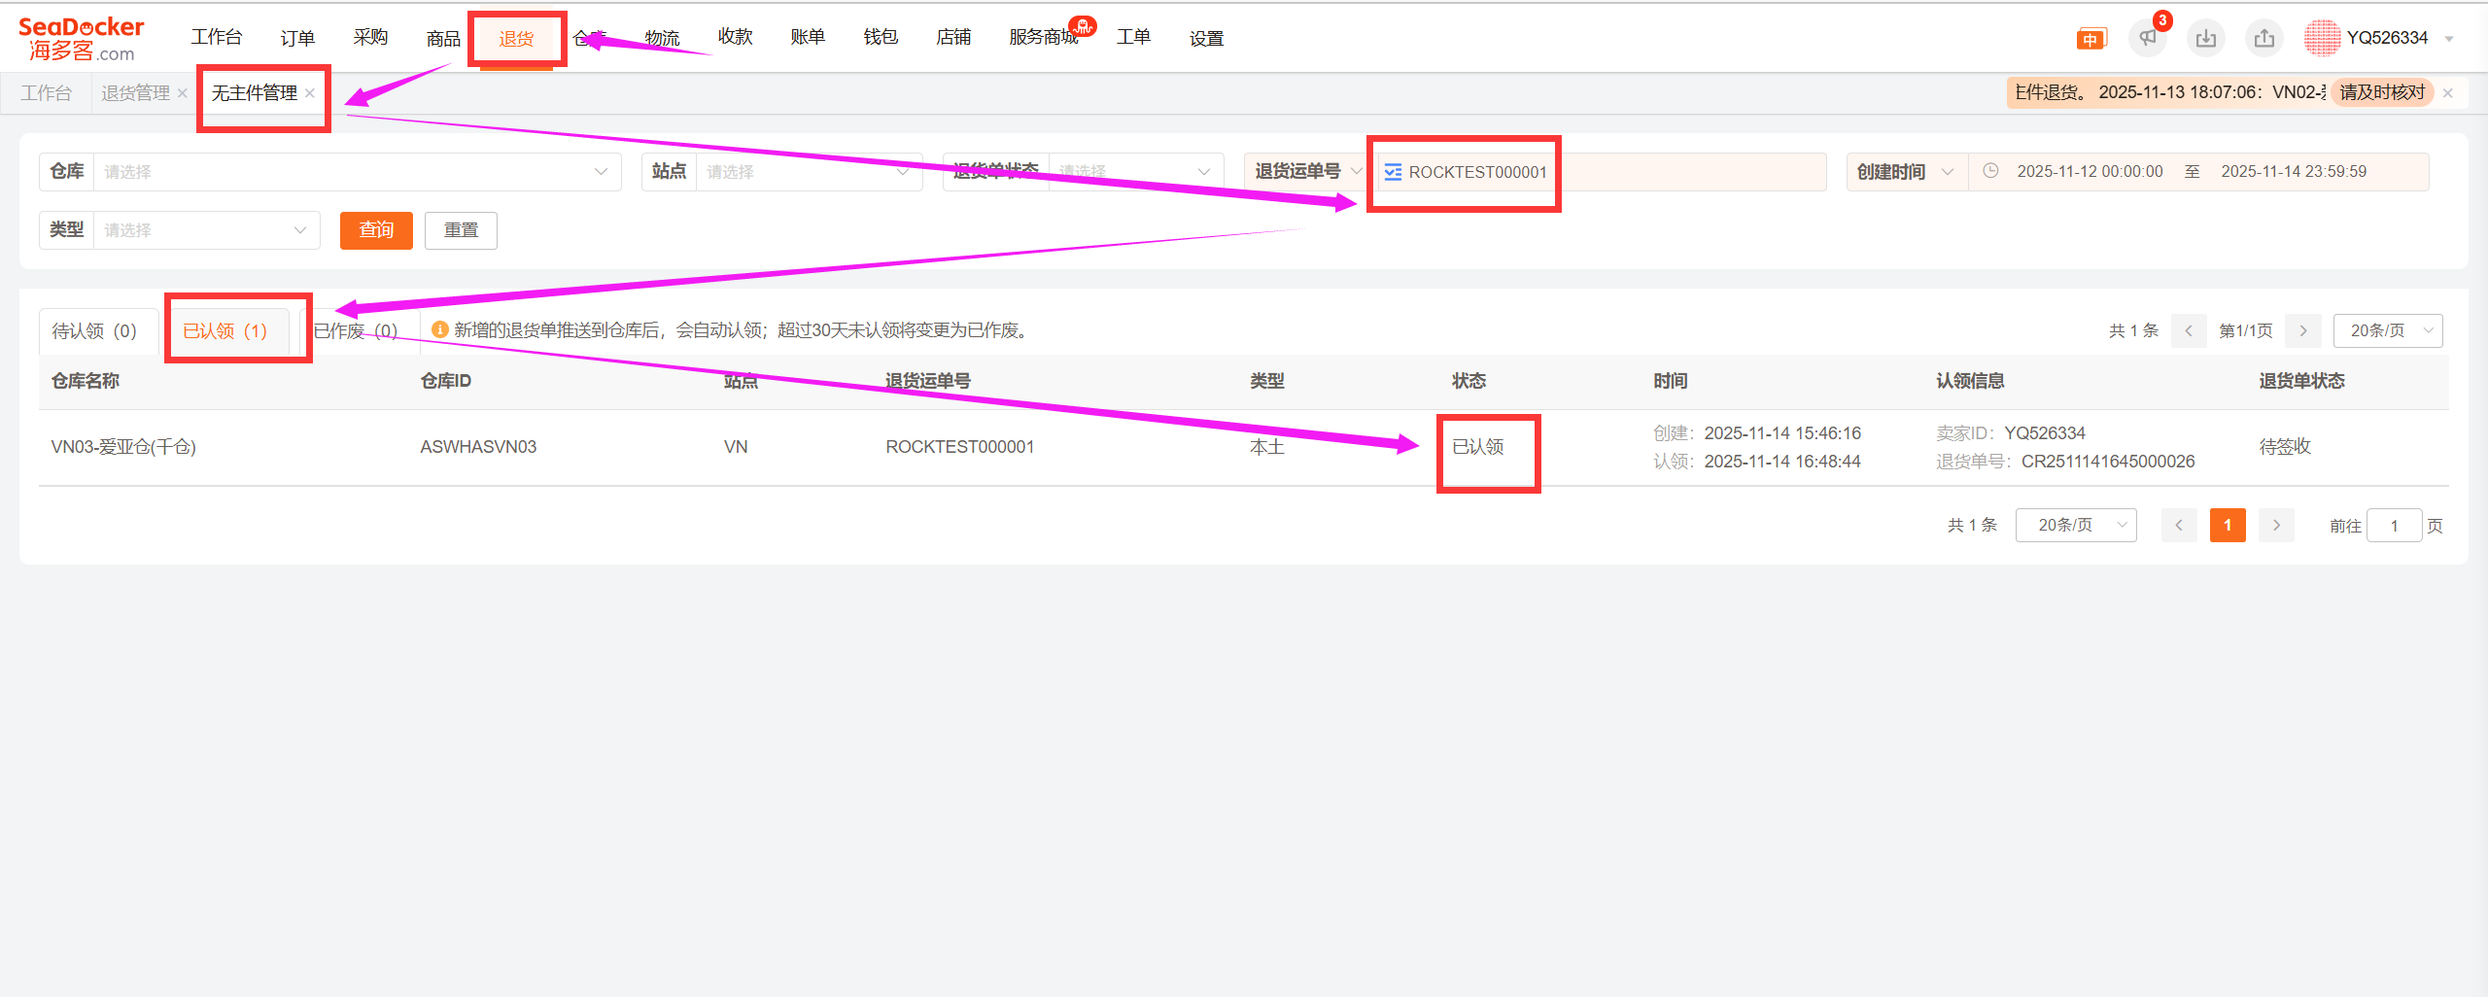This screenshot has height=997, width=2488.
Task: Click the orange 查询 button
Action: (x=376, y=230)
